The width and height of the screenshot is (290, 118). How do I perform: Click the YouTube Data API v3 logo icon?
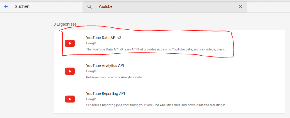[x=70, y=43]
